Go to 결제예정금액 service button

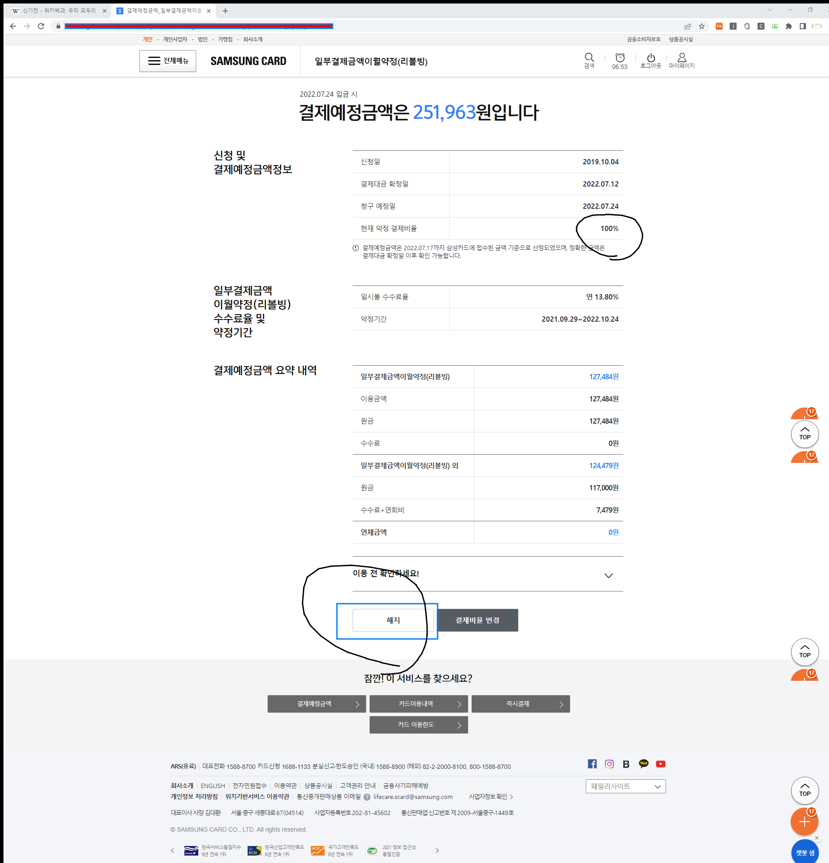[316, 703]
